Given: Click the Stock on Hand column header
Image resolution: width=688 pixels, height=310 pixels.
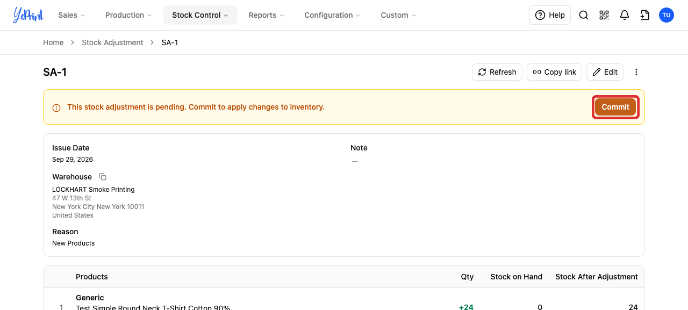Looking at the screenshot, I should click(516, 277).
